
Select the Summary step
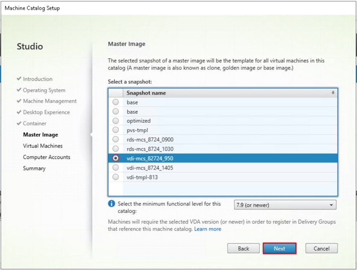(34, 168)
